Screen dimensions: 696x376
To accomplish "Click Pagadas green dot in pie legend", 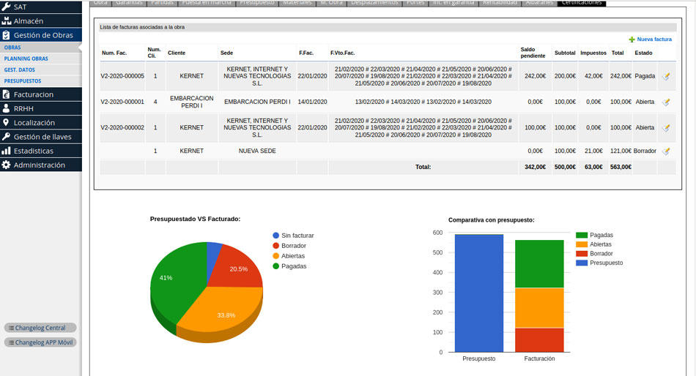I will point(275,266).
